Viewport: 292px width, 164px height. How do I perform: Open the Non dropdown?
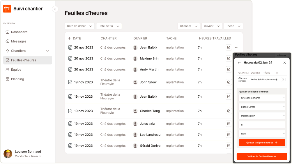click(262, 134)
